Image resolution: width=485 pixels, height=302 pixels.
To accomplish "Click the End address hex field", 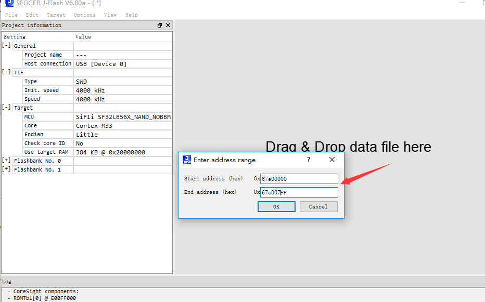I will coord(299,192).
